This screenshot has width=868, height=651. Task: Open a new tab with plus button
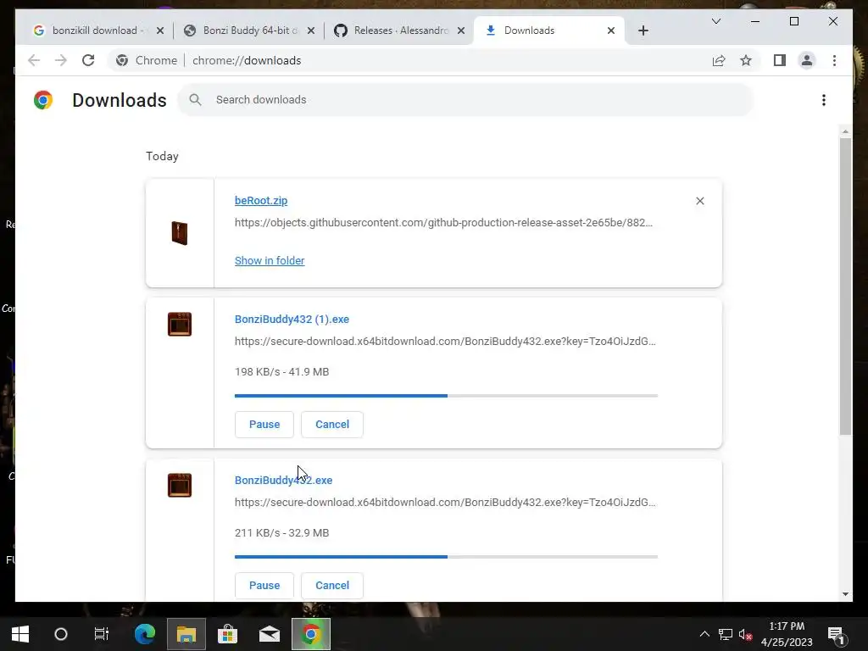point(643,31)
